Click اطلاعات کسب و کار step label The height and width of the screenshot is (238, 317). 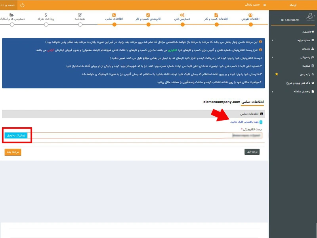tap(216, 19)
